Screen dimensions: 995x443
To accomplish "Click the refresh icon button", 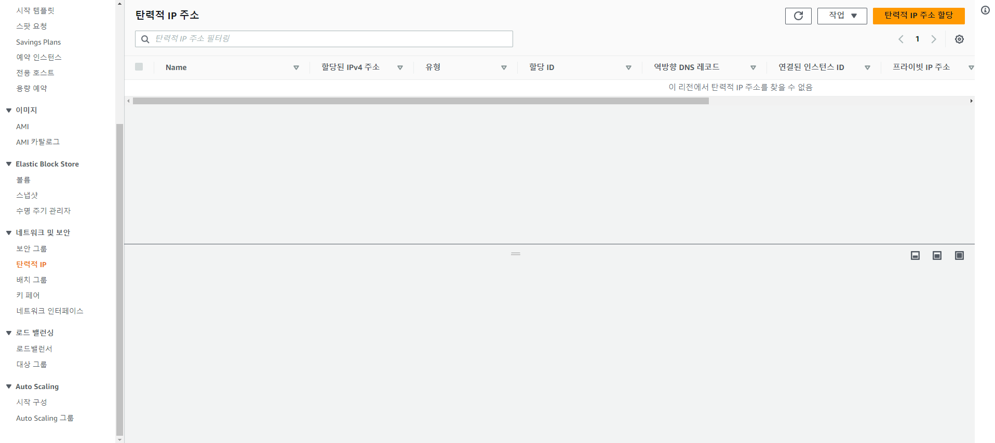I will click(x=798, y=16).
